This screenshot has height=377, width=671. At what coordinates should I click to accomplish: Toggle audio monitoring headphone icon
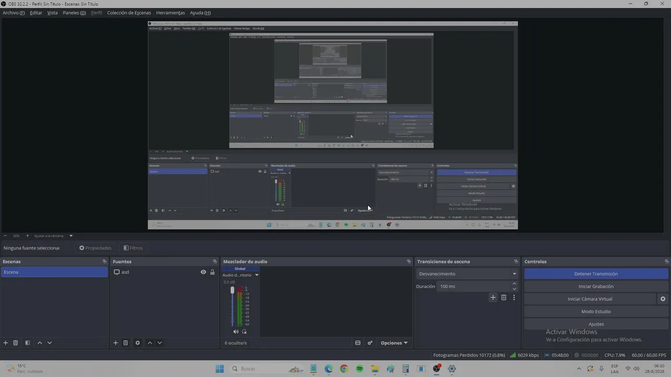(x=244, y=331)
